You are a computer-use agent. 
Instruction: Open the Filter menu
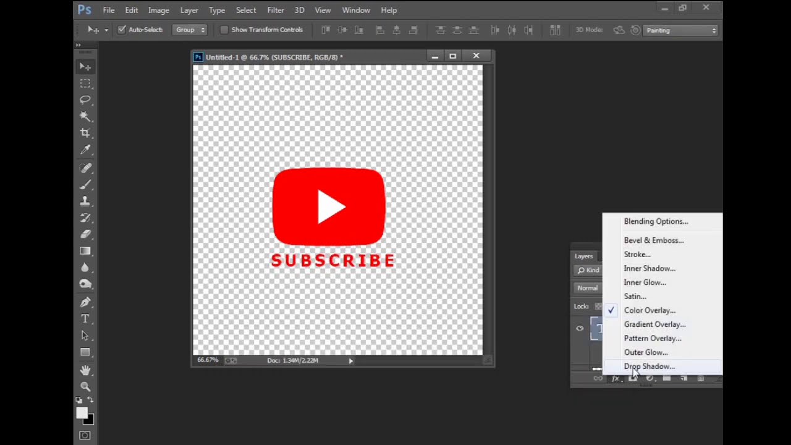tap(276, 10)
